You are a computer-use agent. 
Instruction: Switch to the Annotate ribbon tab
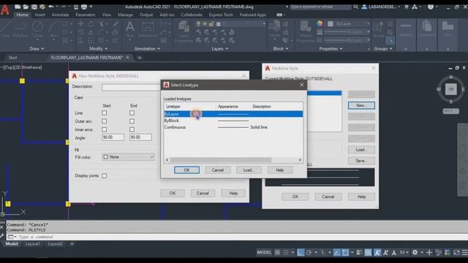60,15
